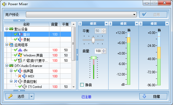Click the number 1 badge on third 播放 panel

coord(141,23)
